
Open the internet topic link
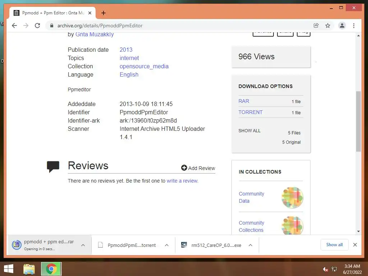point(129,58)
